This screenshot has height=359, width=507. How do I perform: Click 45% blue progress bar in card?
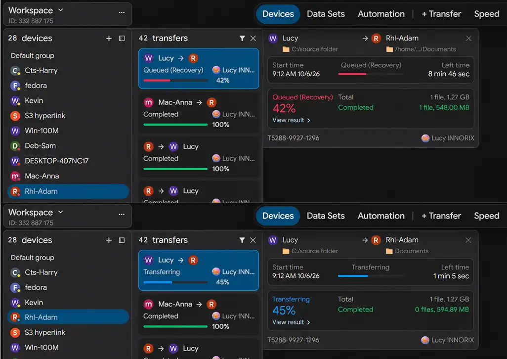tap(175, 282)
